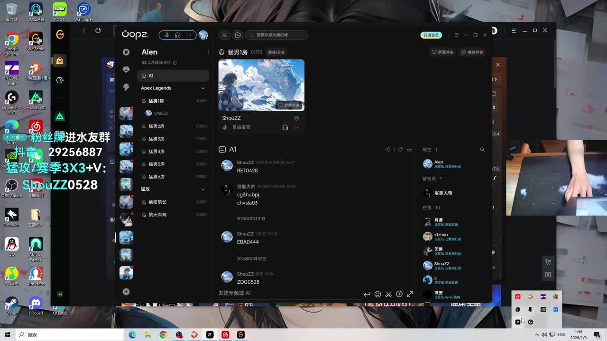
Task: Click the domain search input field
Action: click(x=280, y=35)
